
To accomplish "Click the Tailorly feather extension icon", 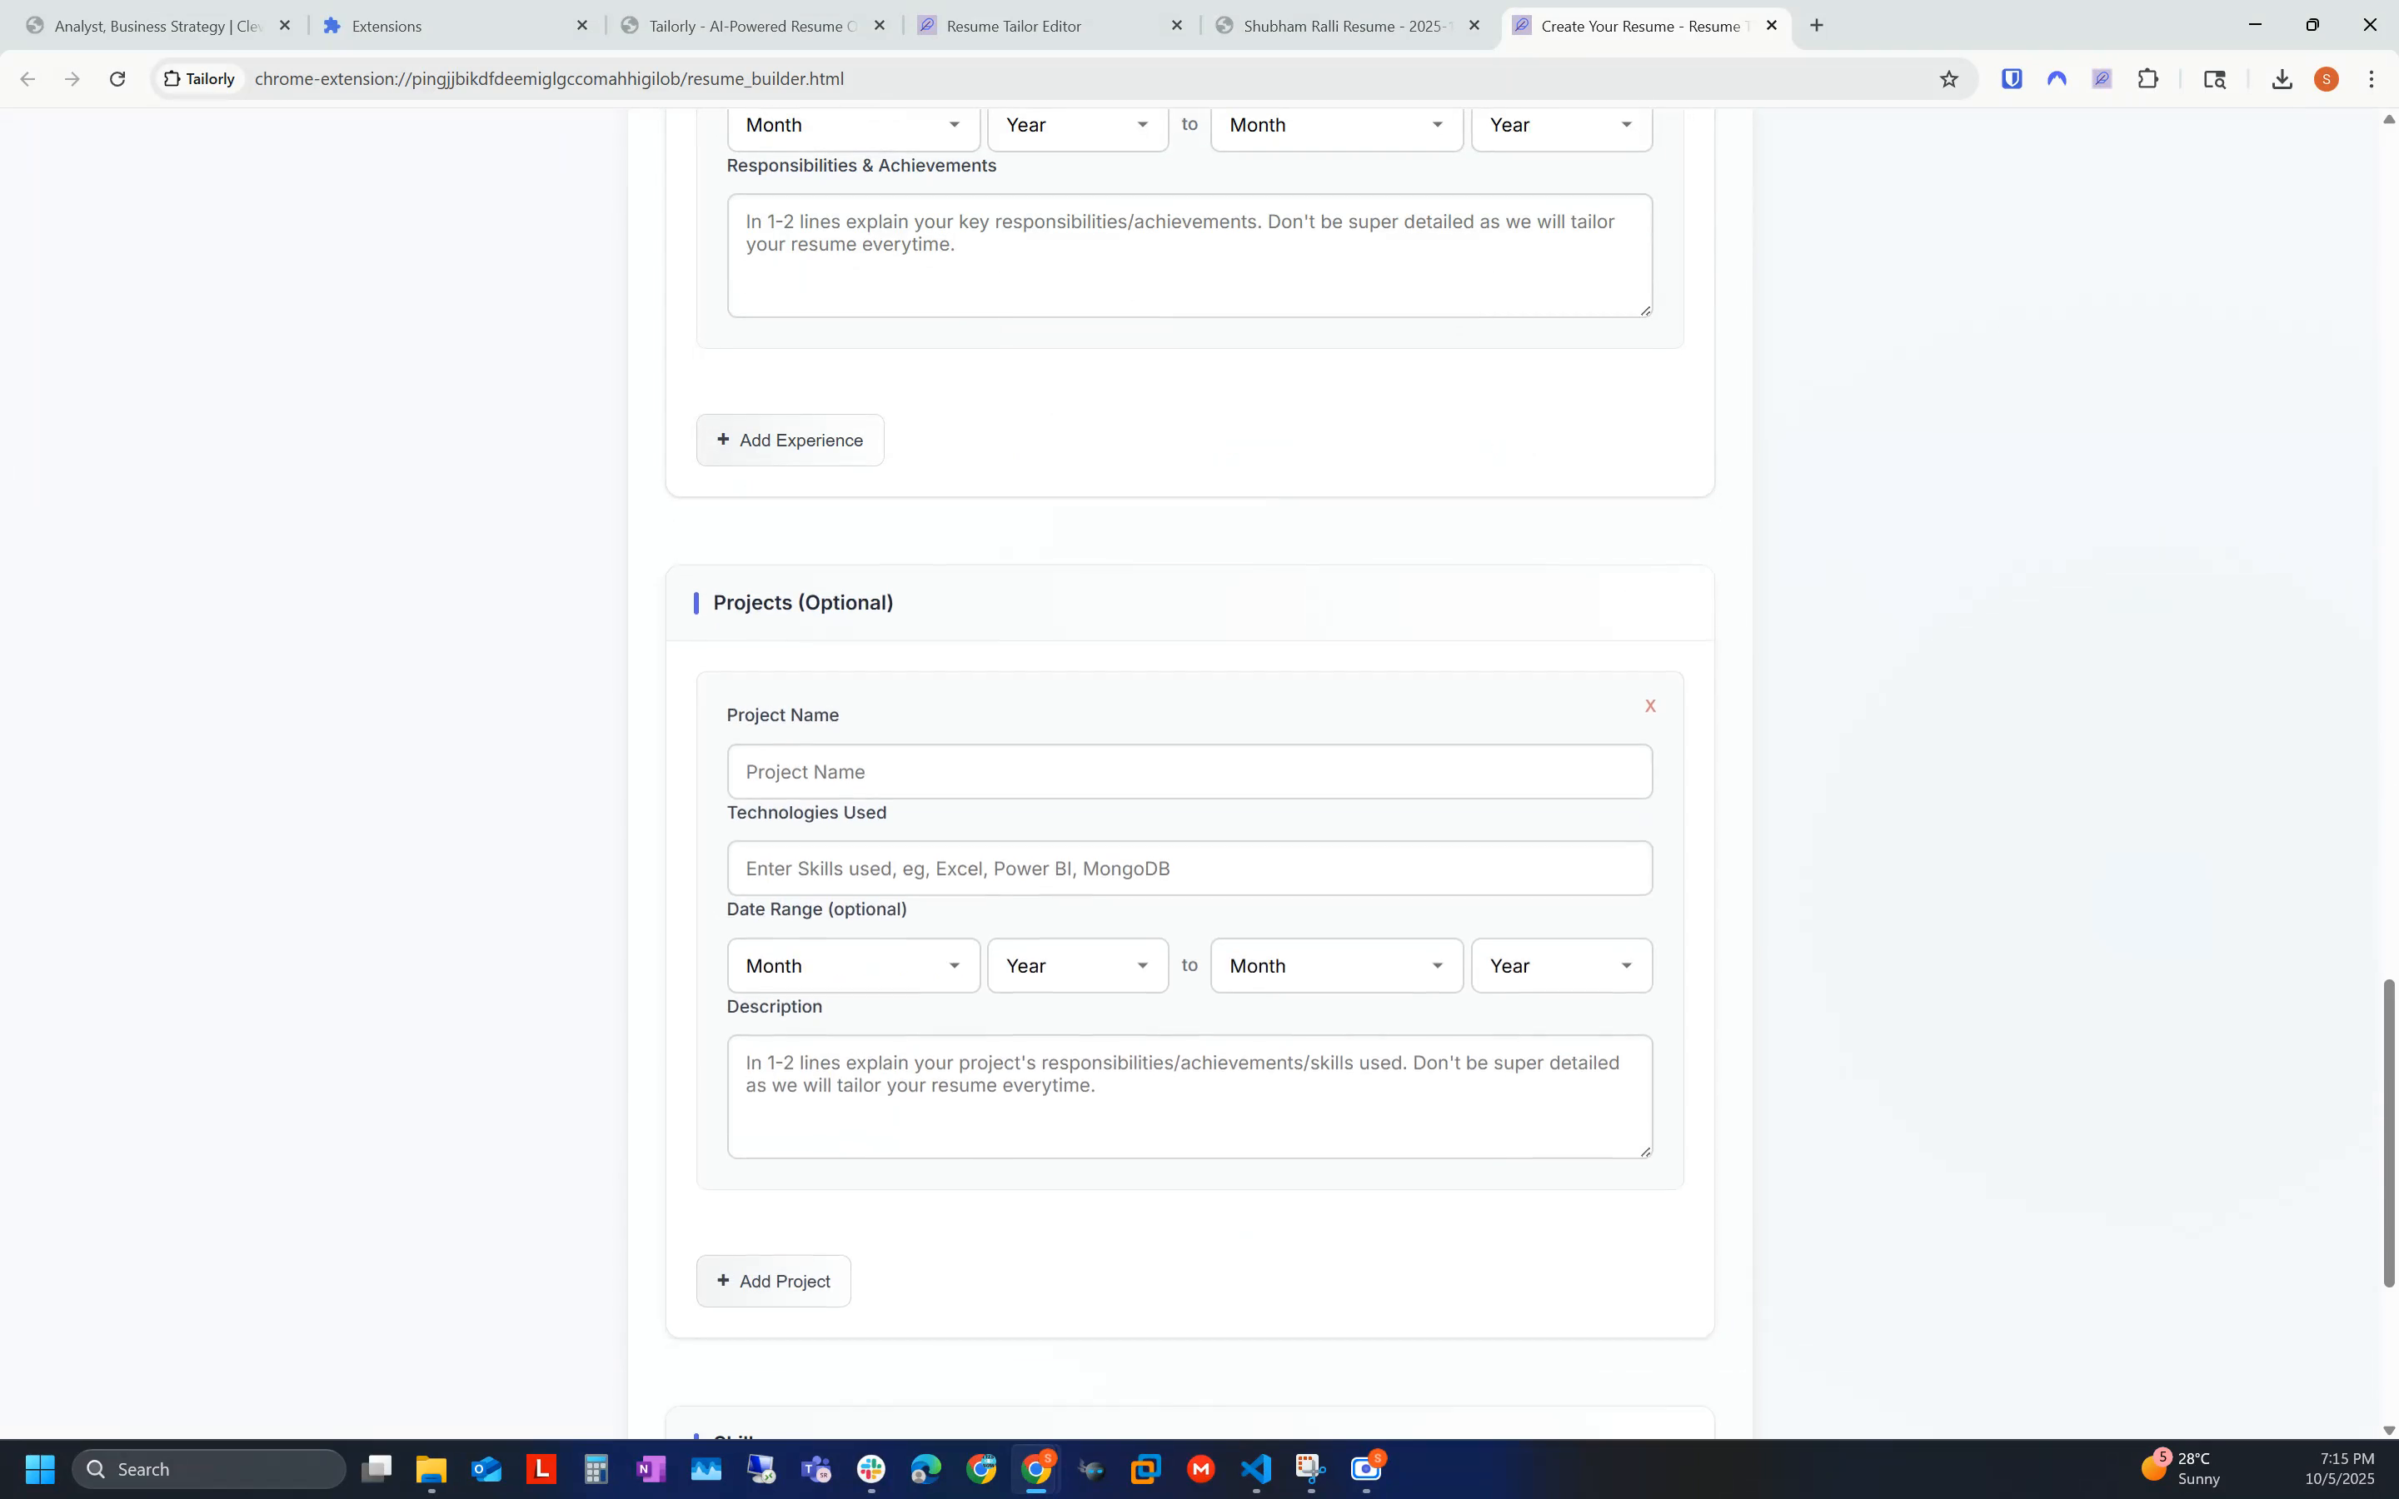I will [x=2102, y=78].
